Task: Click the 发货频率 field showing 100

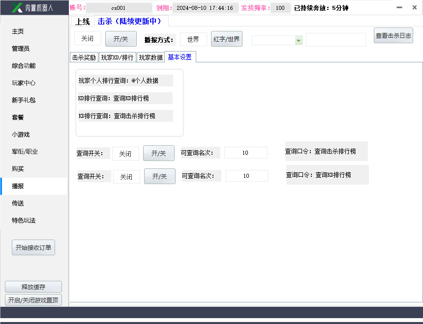Action: coord(280,8)
